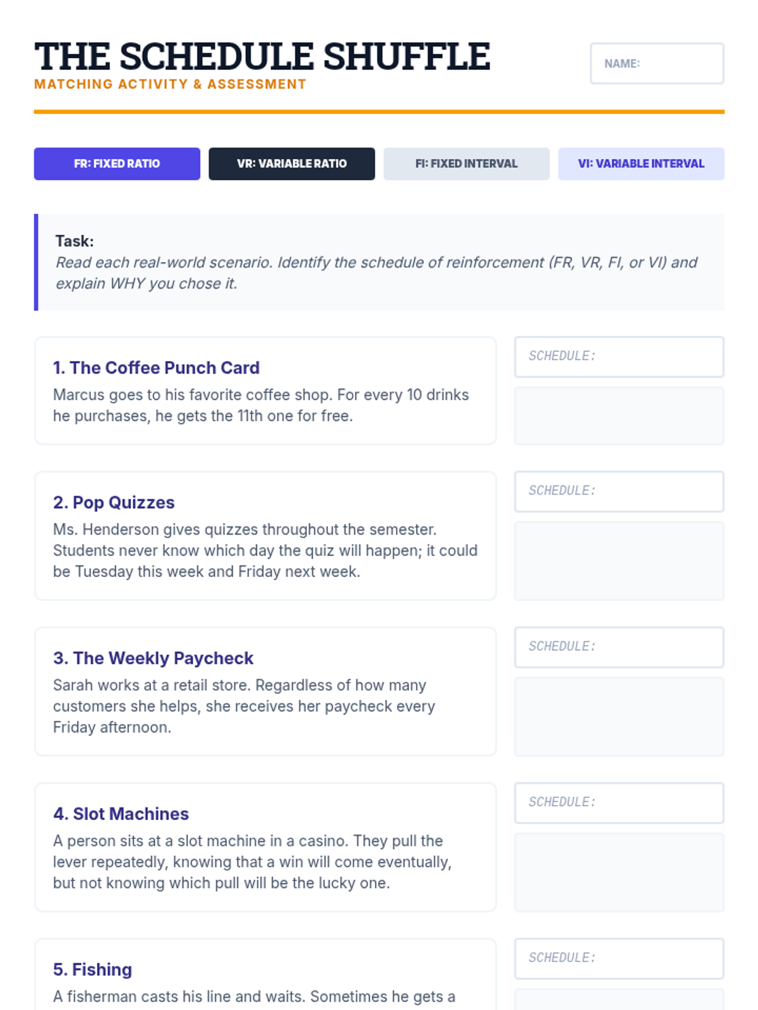The width and height of the screenshot is (758, 1010).
Task: Select the FI: Fixed Interval badge
Action: 466,163
